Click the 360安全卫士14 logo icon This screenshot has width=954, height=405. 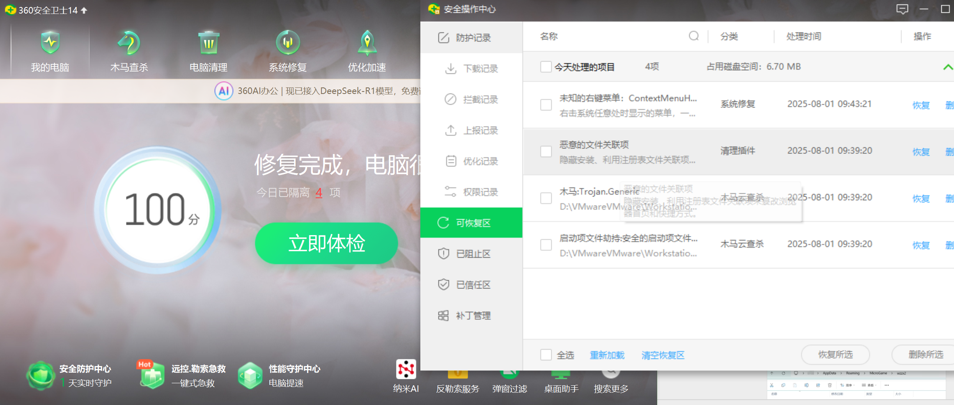pyautogui.click(x=10, y=10)
